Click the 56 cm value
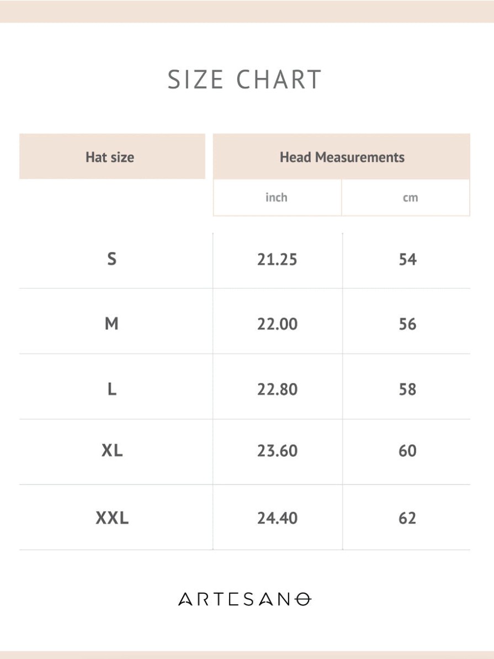Viewport: 494px width, 659px height. click(x=407, y=324)
